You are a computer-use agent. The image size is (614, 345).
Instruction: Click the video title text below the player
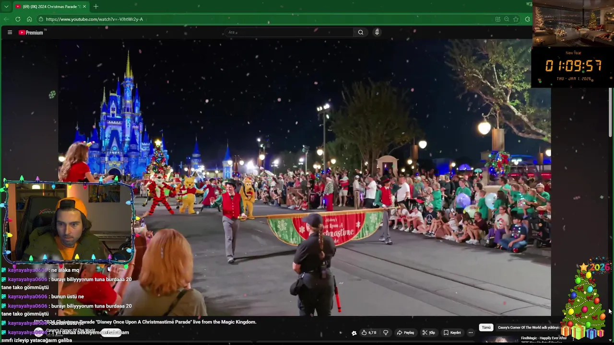coord(145,322)
